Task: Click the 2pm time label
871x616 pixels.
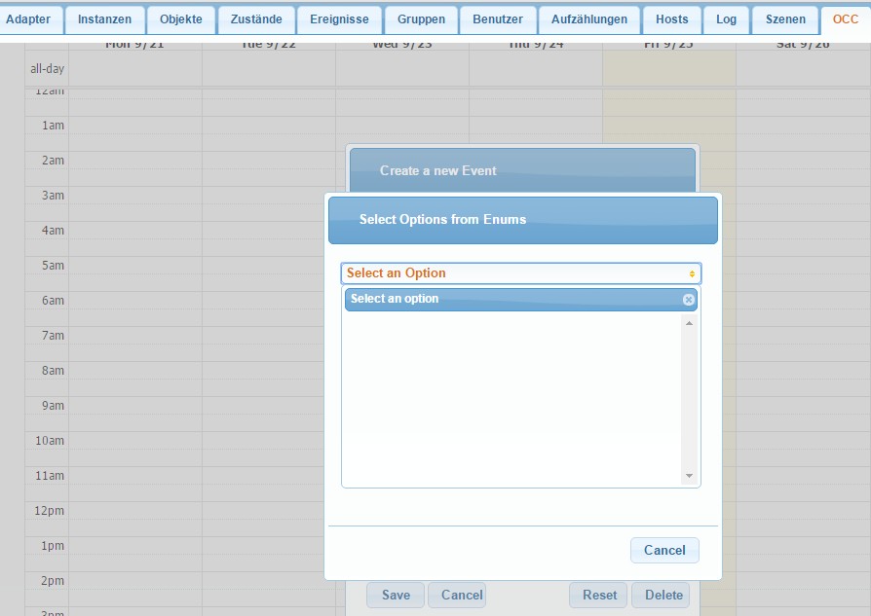Action: [53, 581]
